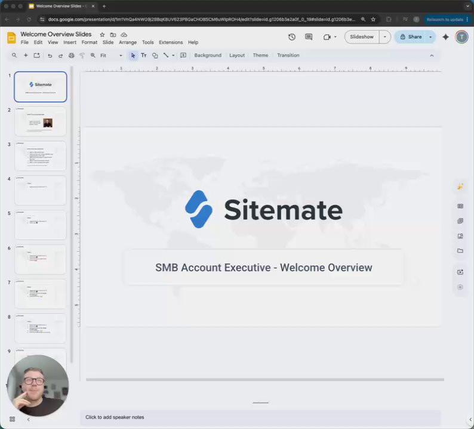The width and height of the screenshot is (474, 429).
Task: Rename the Welcome Overview Slides title
Action: [x=56, y=35]
